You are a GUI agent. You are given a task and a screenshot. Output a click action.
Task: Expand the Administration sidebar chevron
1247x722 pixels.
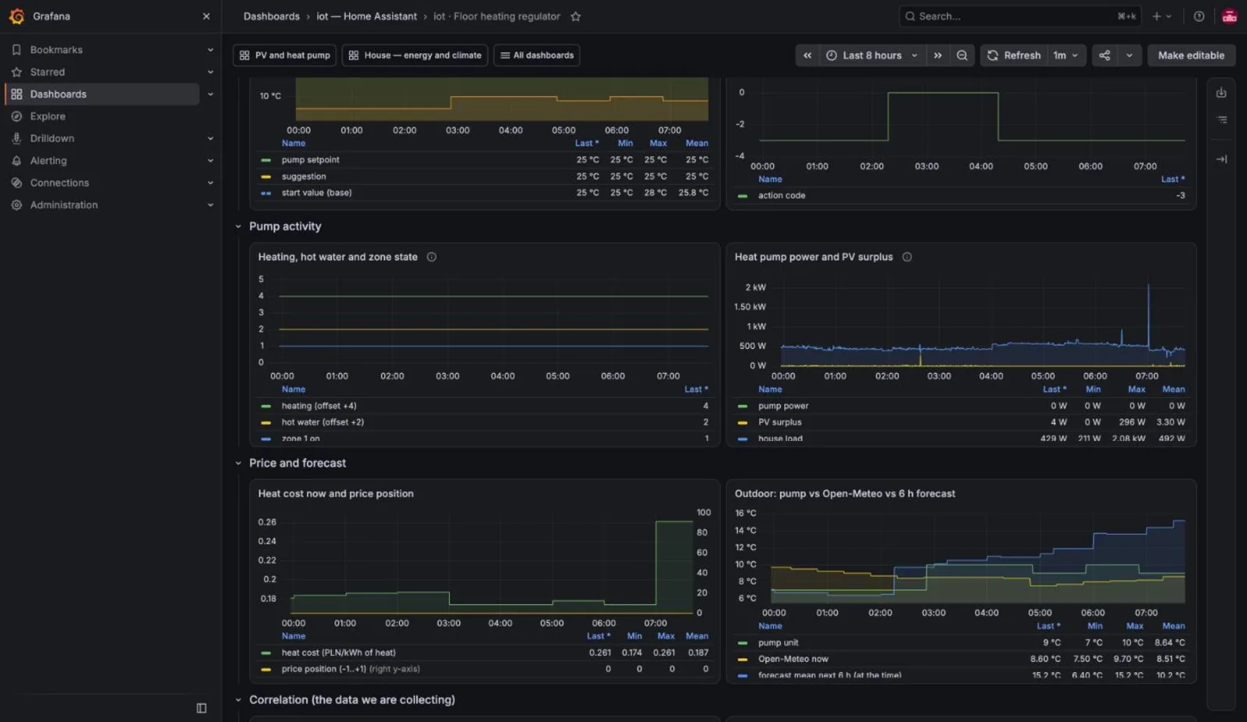(x=210, y=205)
